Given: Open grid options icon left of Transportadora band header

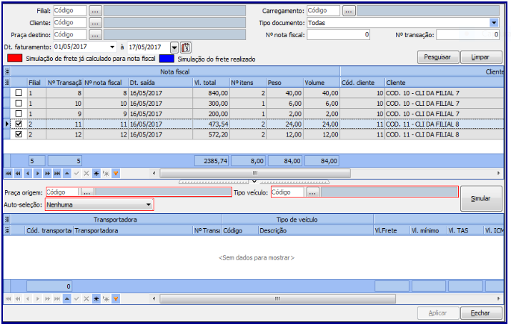Looking at the screenshot, I should point(7,220).
